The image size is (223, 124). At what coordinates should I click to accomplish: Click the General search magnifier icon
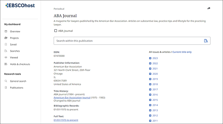(6, 81)
